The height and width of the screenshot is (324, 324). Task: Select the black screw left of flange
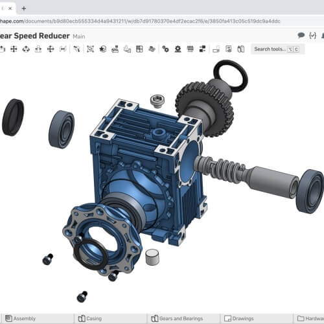click(48, 259)
